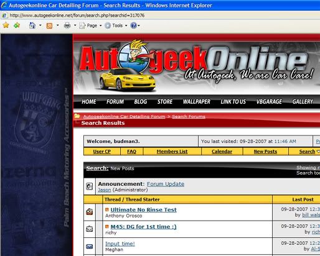The width and height of the screenshot is (320, 256).
Task: Open GALLERY in site navigation
Action: tap(303, 102)
